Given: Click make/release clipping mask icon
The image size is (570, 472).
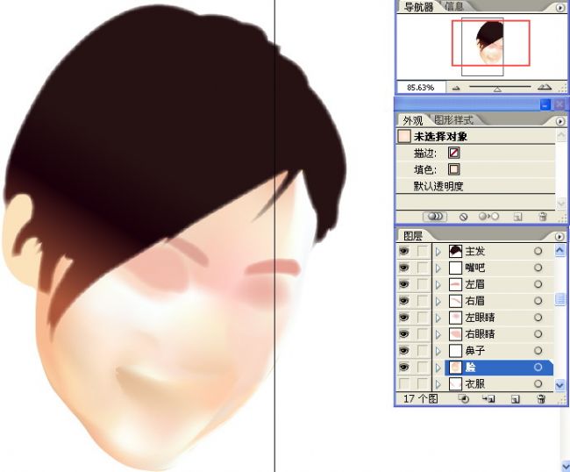Looking at the screenshot, I should [464, 399].
